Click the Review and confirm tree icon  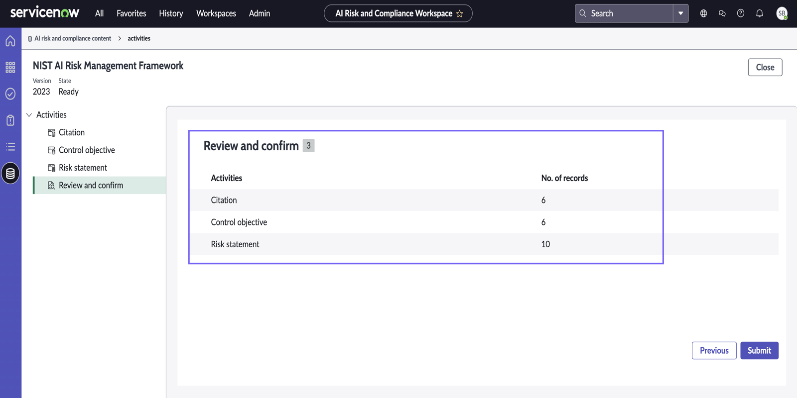pyautogui.click(x=51, y=186)
